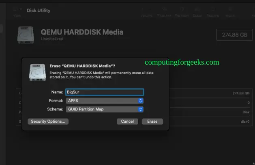Open the Format dropdown showing APFS
The image size is (255, 165).
pyautogui.click(x=105, y=101)
